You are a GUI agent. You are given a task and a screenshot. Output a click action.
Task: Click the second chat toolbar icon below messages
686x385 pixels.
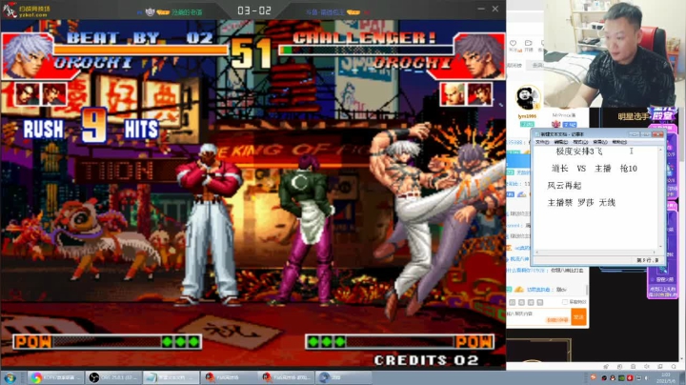[x=521, y=302]
